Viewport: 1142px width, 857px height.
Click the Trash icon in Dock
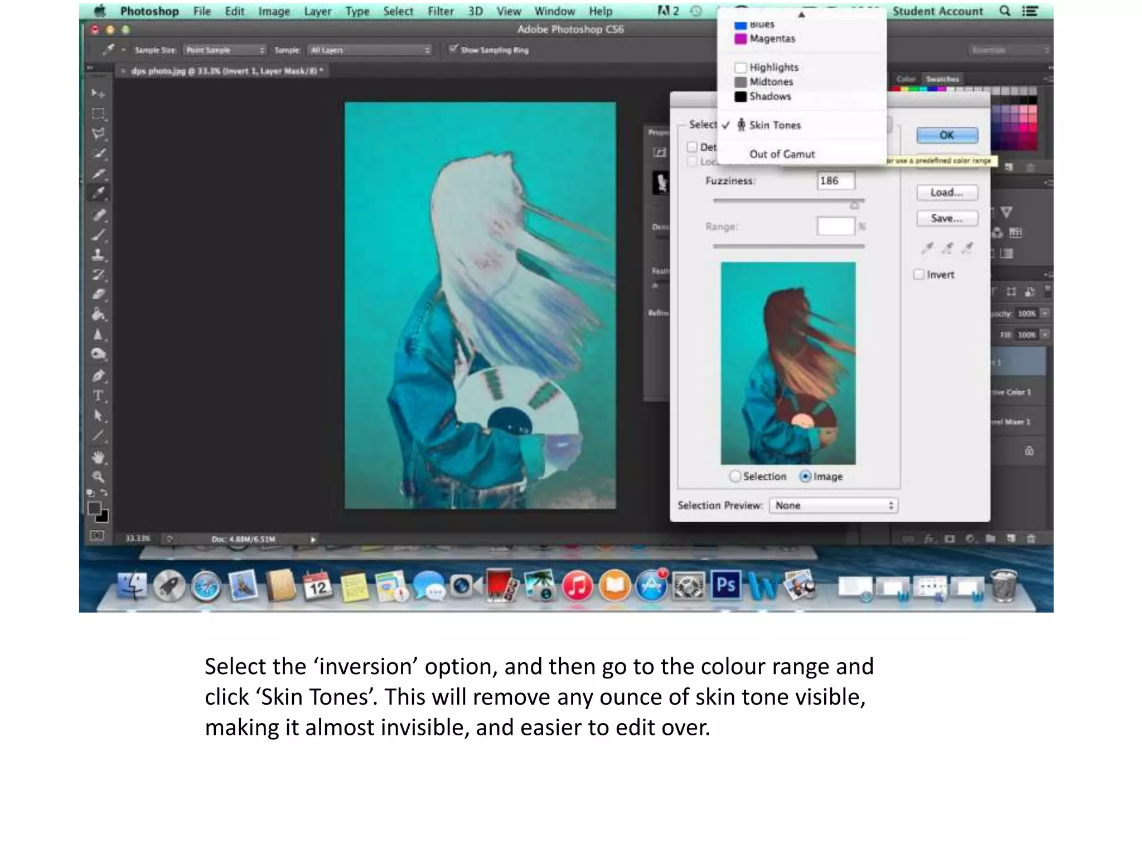click(x=1003, y=585)
